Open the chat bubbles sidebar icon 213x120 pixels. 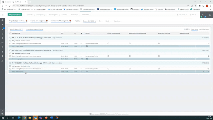click(2, 114)
